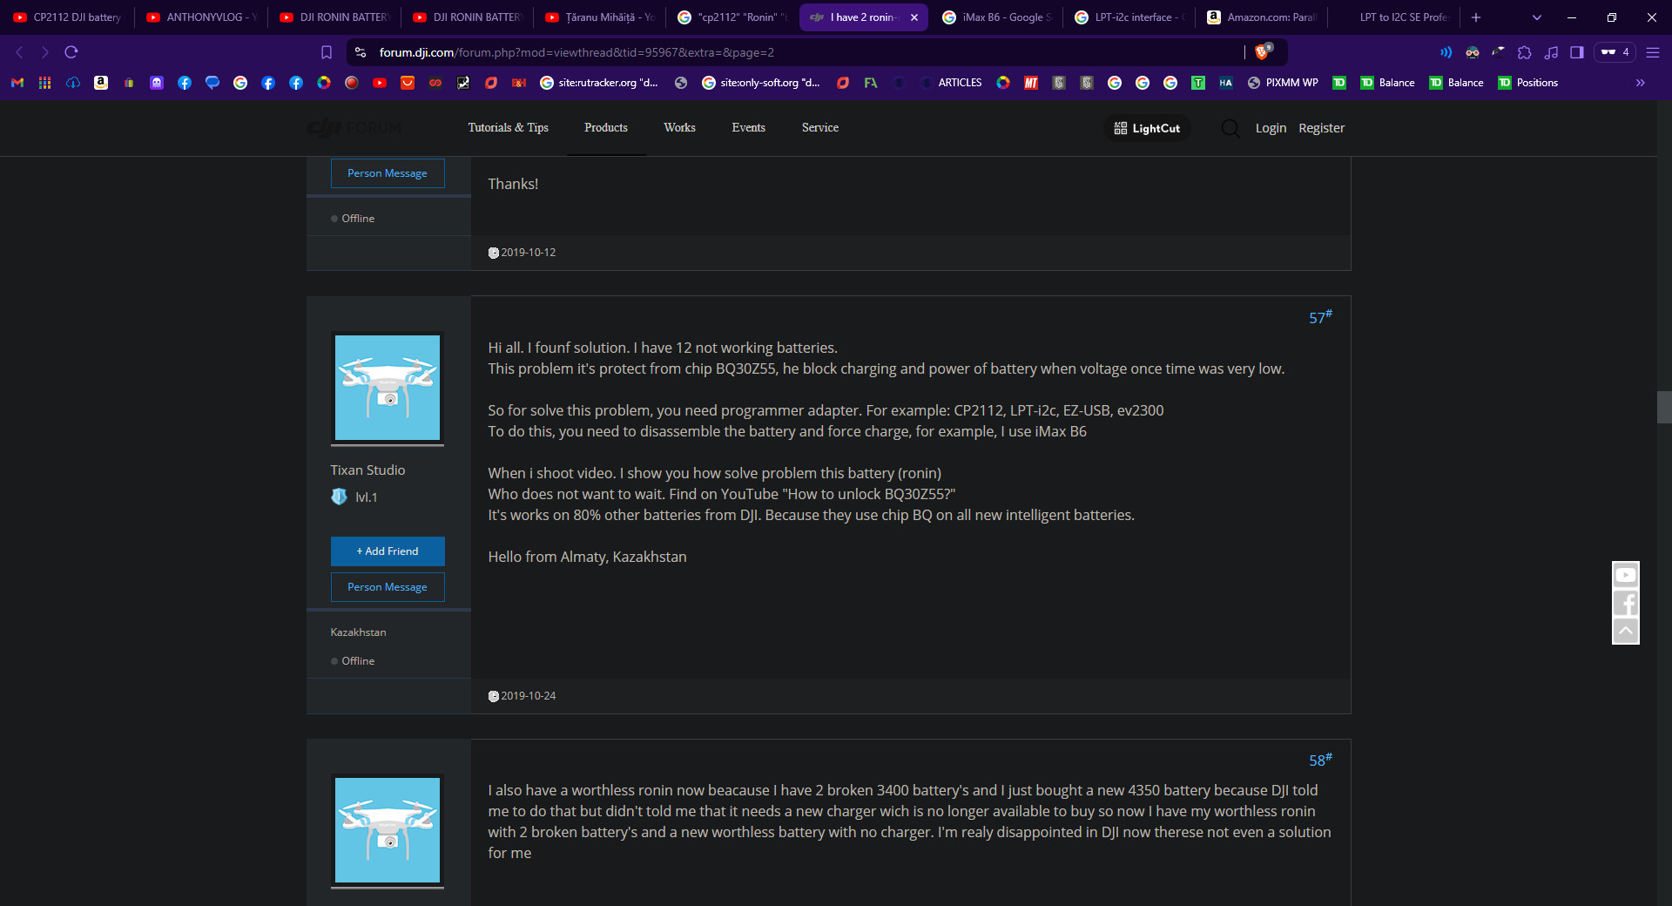Open the Brave main hamburger menu
This screenshot has height=906, width=1672.
pyautogui.click(x=1653, y=52)
